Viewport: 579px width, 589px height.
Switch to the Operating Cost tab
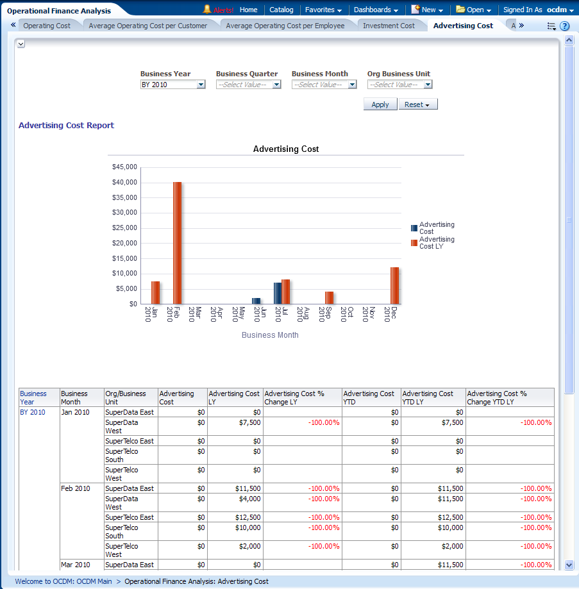[47, 26]
